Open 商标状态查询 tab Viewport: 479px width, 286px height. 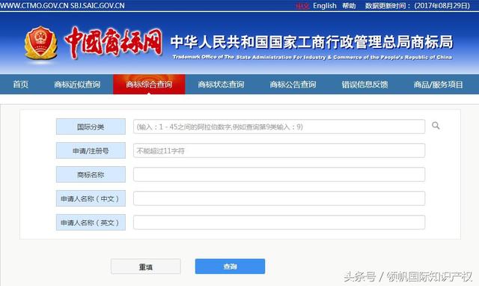[x=221, y=85]
